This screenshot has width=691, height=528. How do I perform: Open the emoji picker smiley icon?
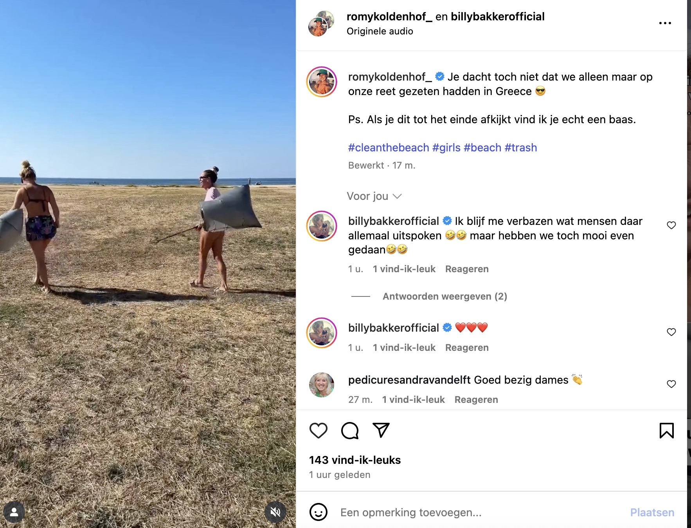tap(318, 512)
